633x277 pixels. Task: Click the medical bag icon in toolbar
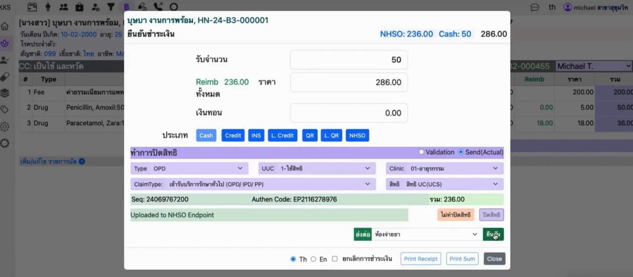coord(80,7)
